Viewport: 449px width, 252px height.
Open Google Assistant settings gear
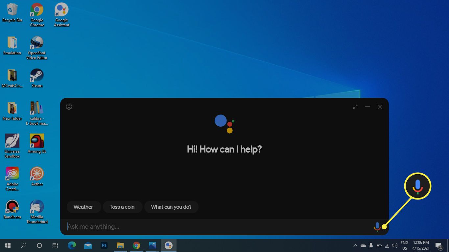(x=69, y=107)
